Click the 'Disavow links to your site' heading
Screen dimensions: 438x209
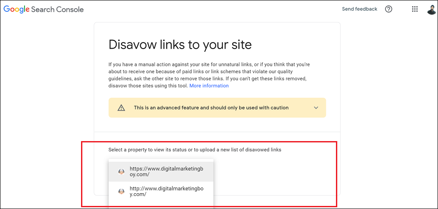coord(180,45)
